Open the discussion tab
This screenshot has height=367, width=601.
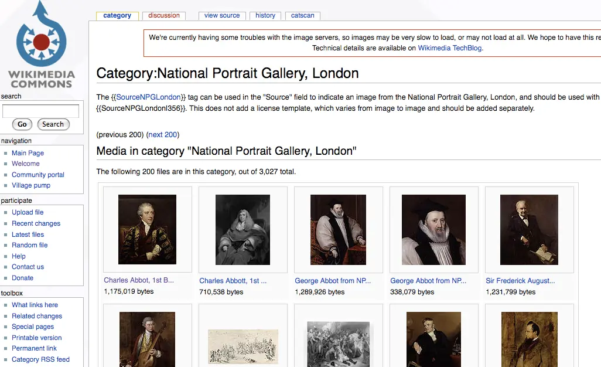point(164,16)
